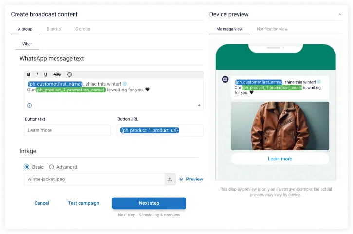Screen dimensions: 353x234
Task: Apply strikethrough formatting to message text
Action: click(x=57, y=74)
